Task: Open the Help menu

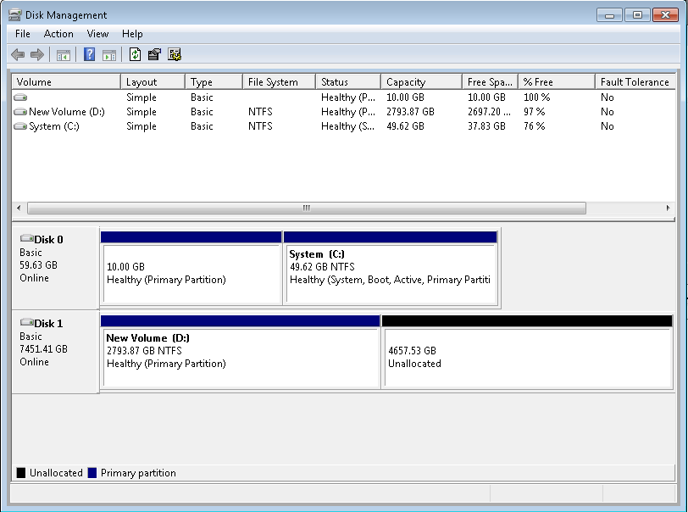Action: click(132, 34)
